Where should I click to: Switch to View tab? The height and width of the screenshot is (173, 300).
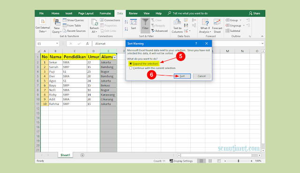click(147, 14)
